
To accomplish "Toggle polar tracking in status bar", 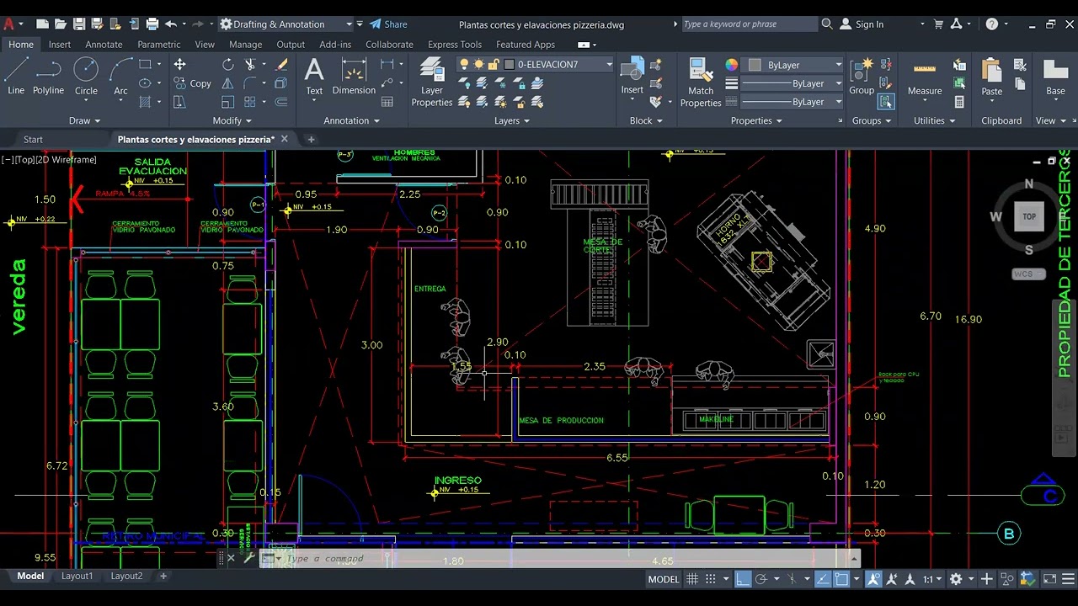I will click(760, 579).
